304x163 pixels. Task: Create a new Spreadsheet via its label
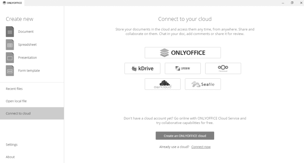pyautogui.click(x=27, y=45)
